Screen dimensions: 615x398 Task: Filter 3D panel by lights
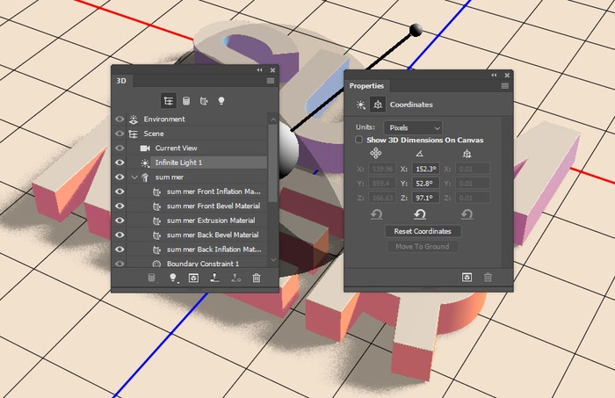click(221, 101)
